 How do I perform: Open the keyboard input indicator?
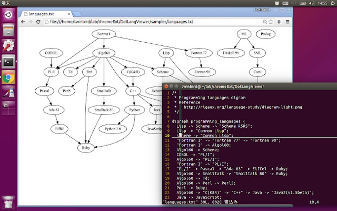tap(285, 3)
